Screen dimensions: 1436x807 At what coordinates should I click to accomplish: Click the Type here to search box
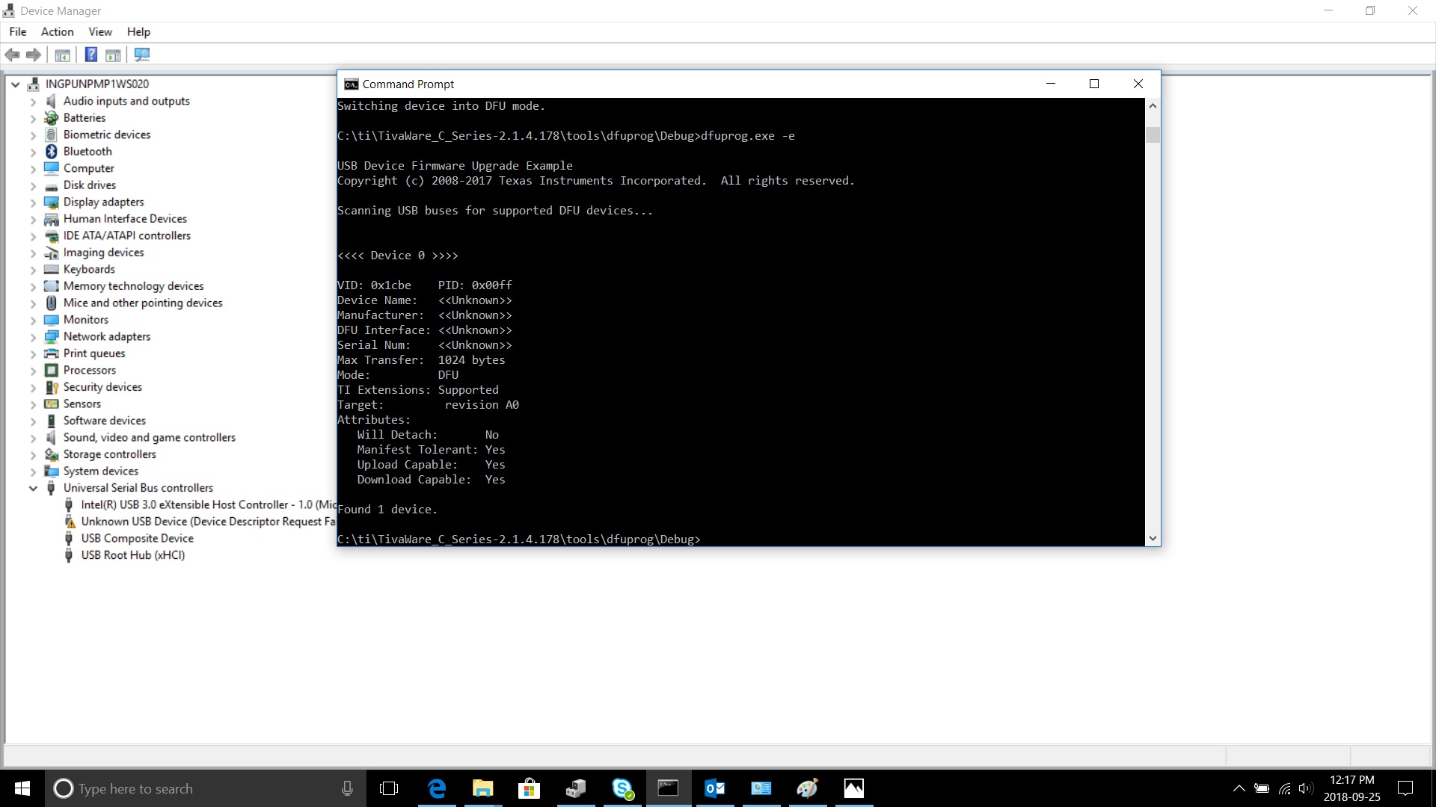click(206, 788)
